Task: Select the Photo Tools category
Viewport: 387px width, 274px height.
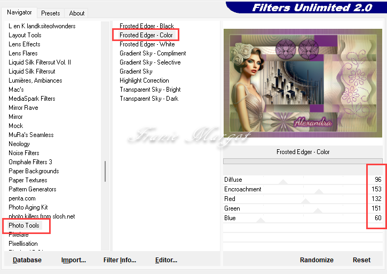Action: pyautogui.click(x=24, y=225)
